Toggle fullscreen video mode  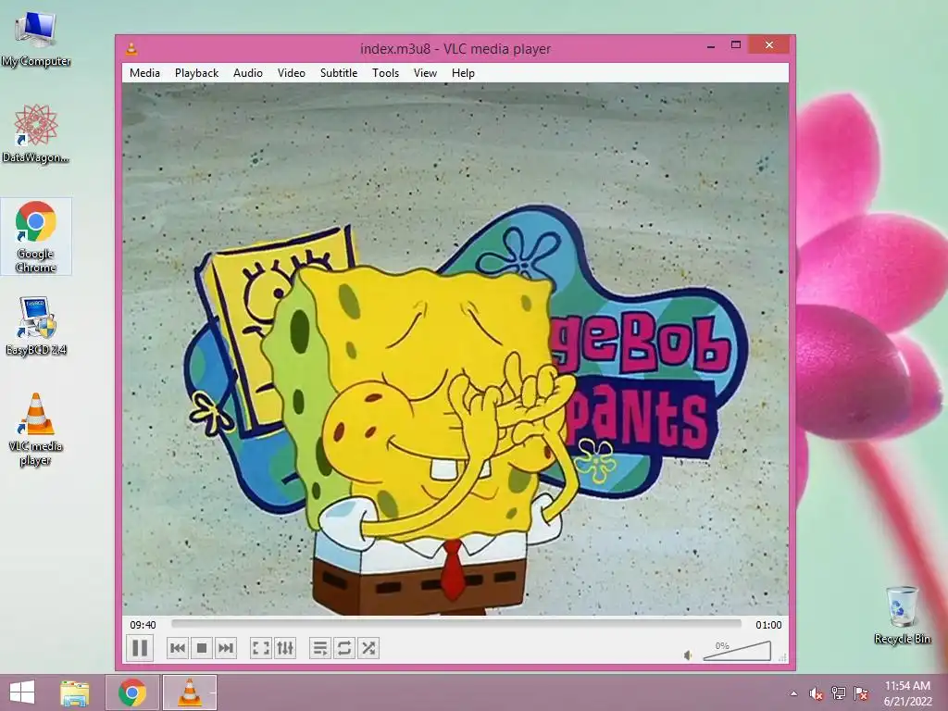pos(260,648)
